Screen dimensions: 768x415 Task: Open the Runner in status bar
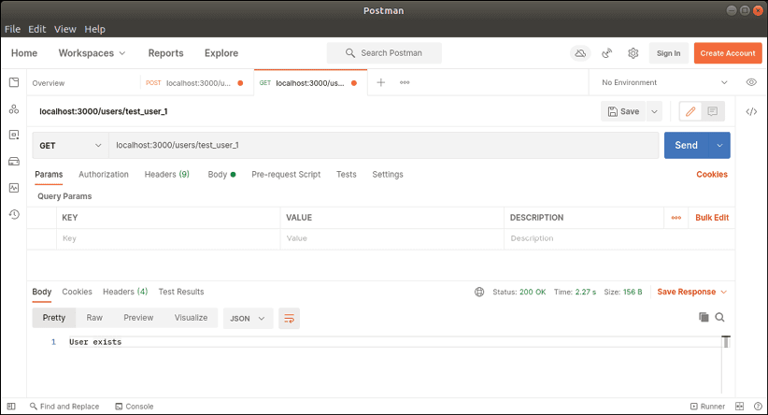(707, 407)
